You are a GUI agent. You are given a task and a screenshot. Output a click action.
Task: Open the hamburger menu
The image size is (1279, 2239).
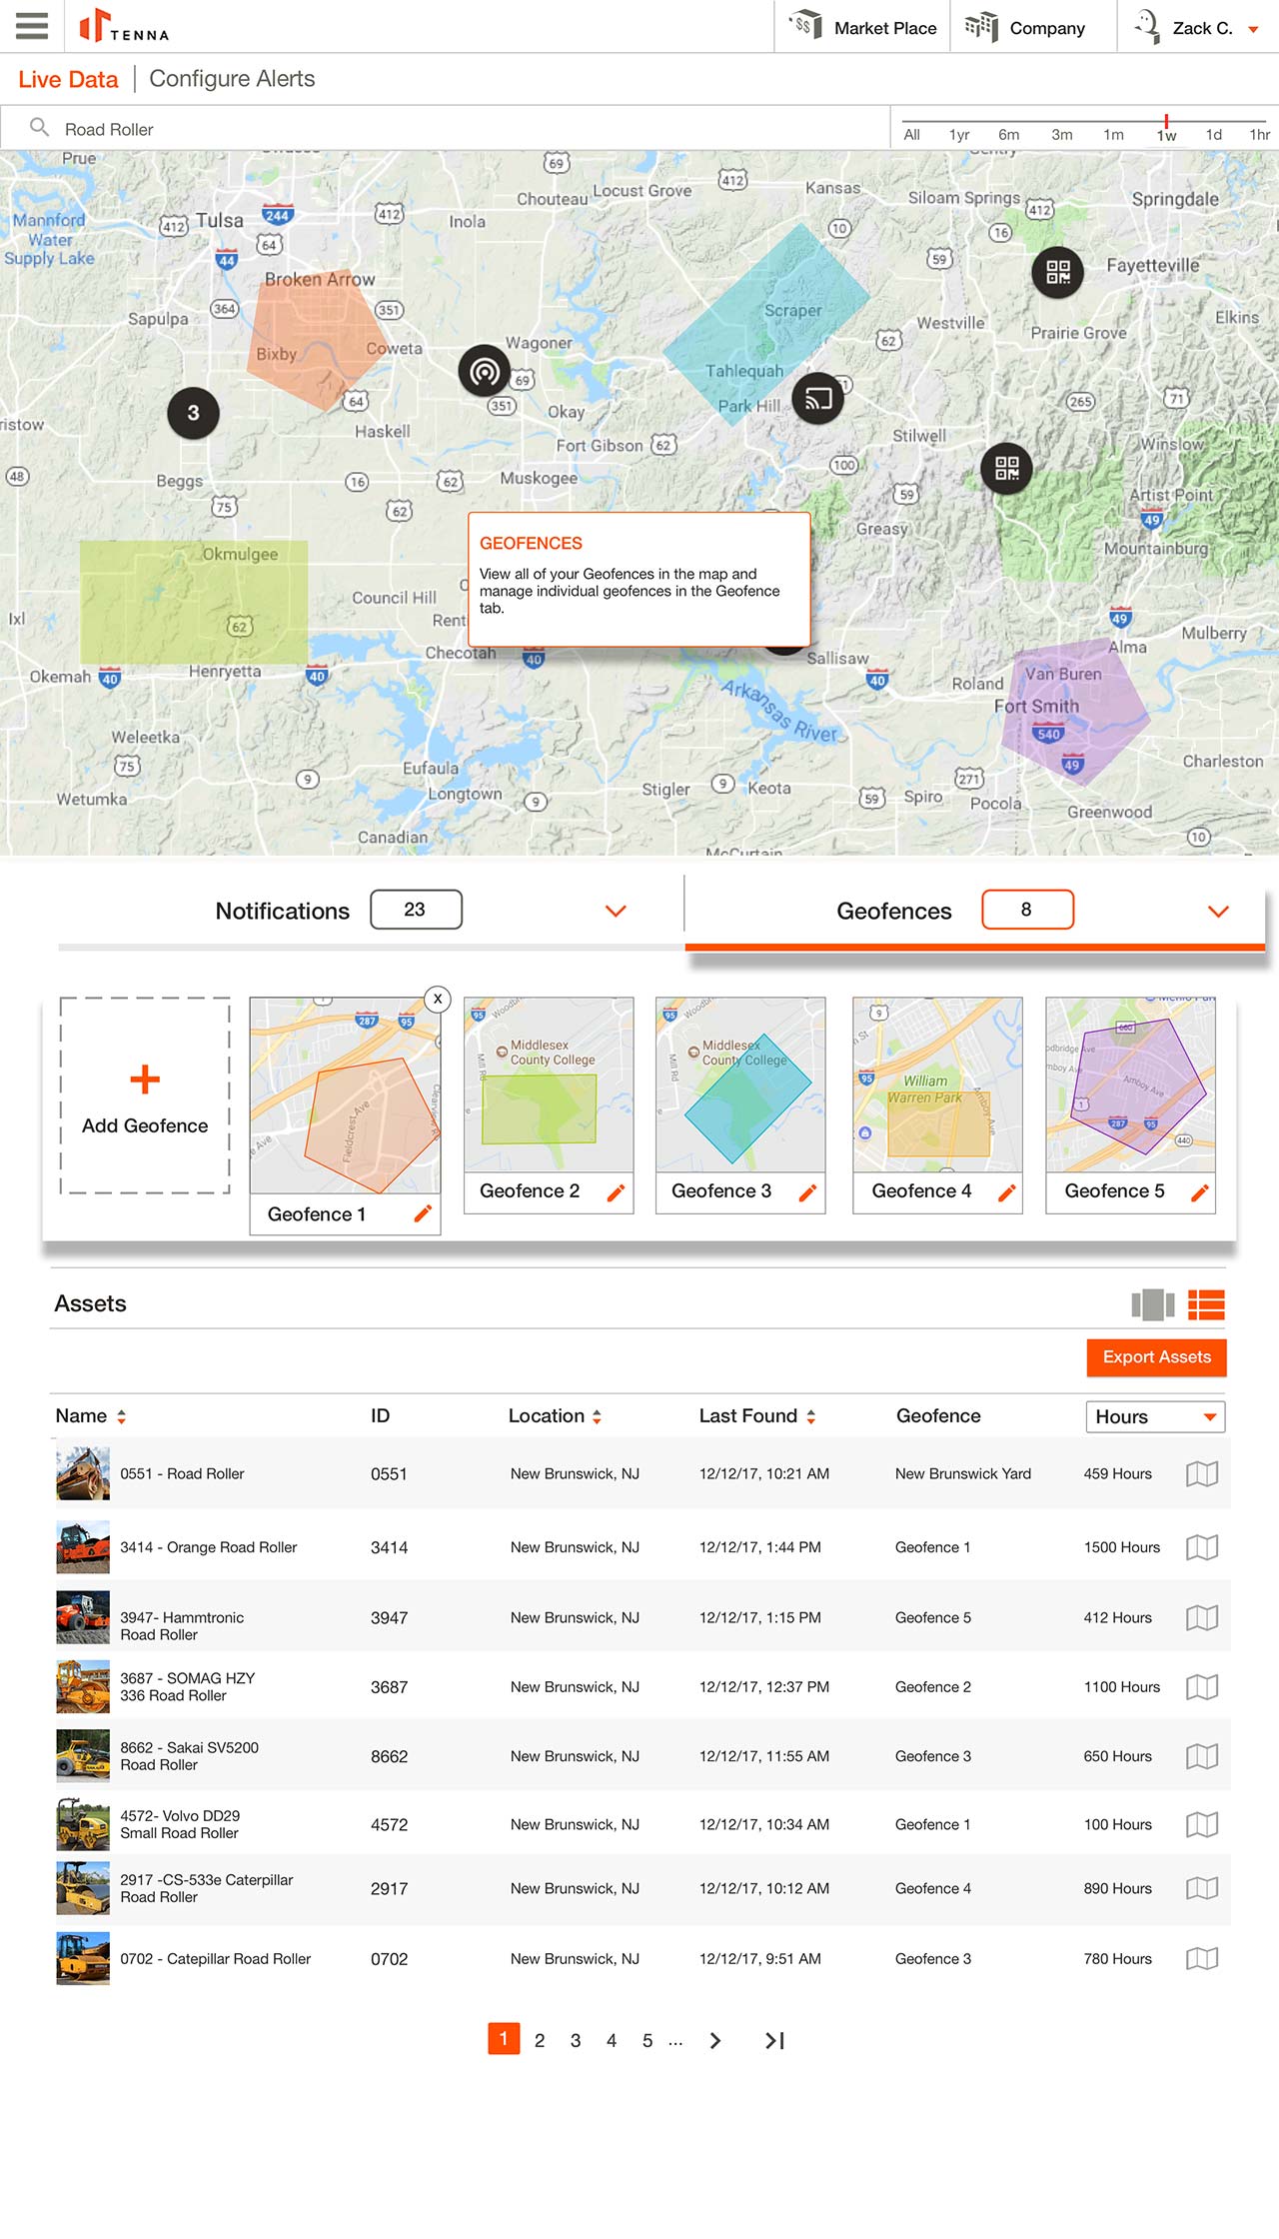click(32, 26)
